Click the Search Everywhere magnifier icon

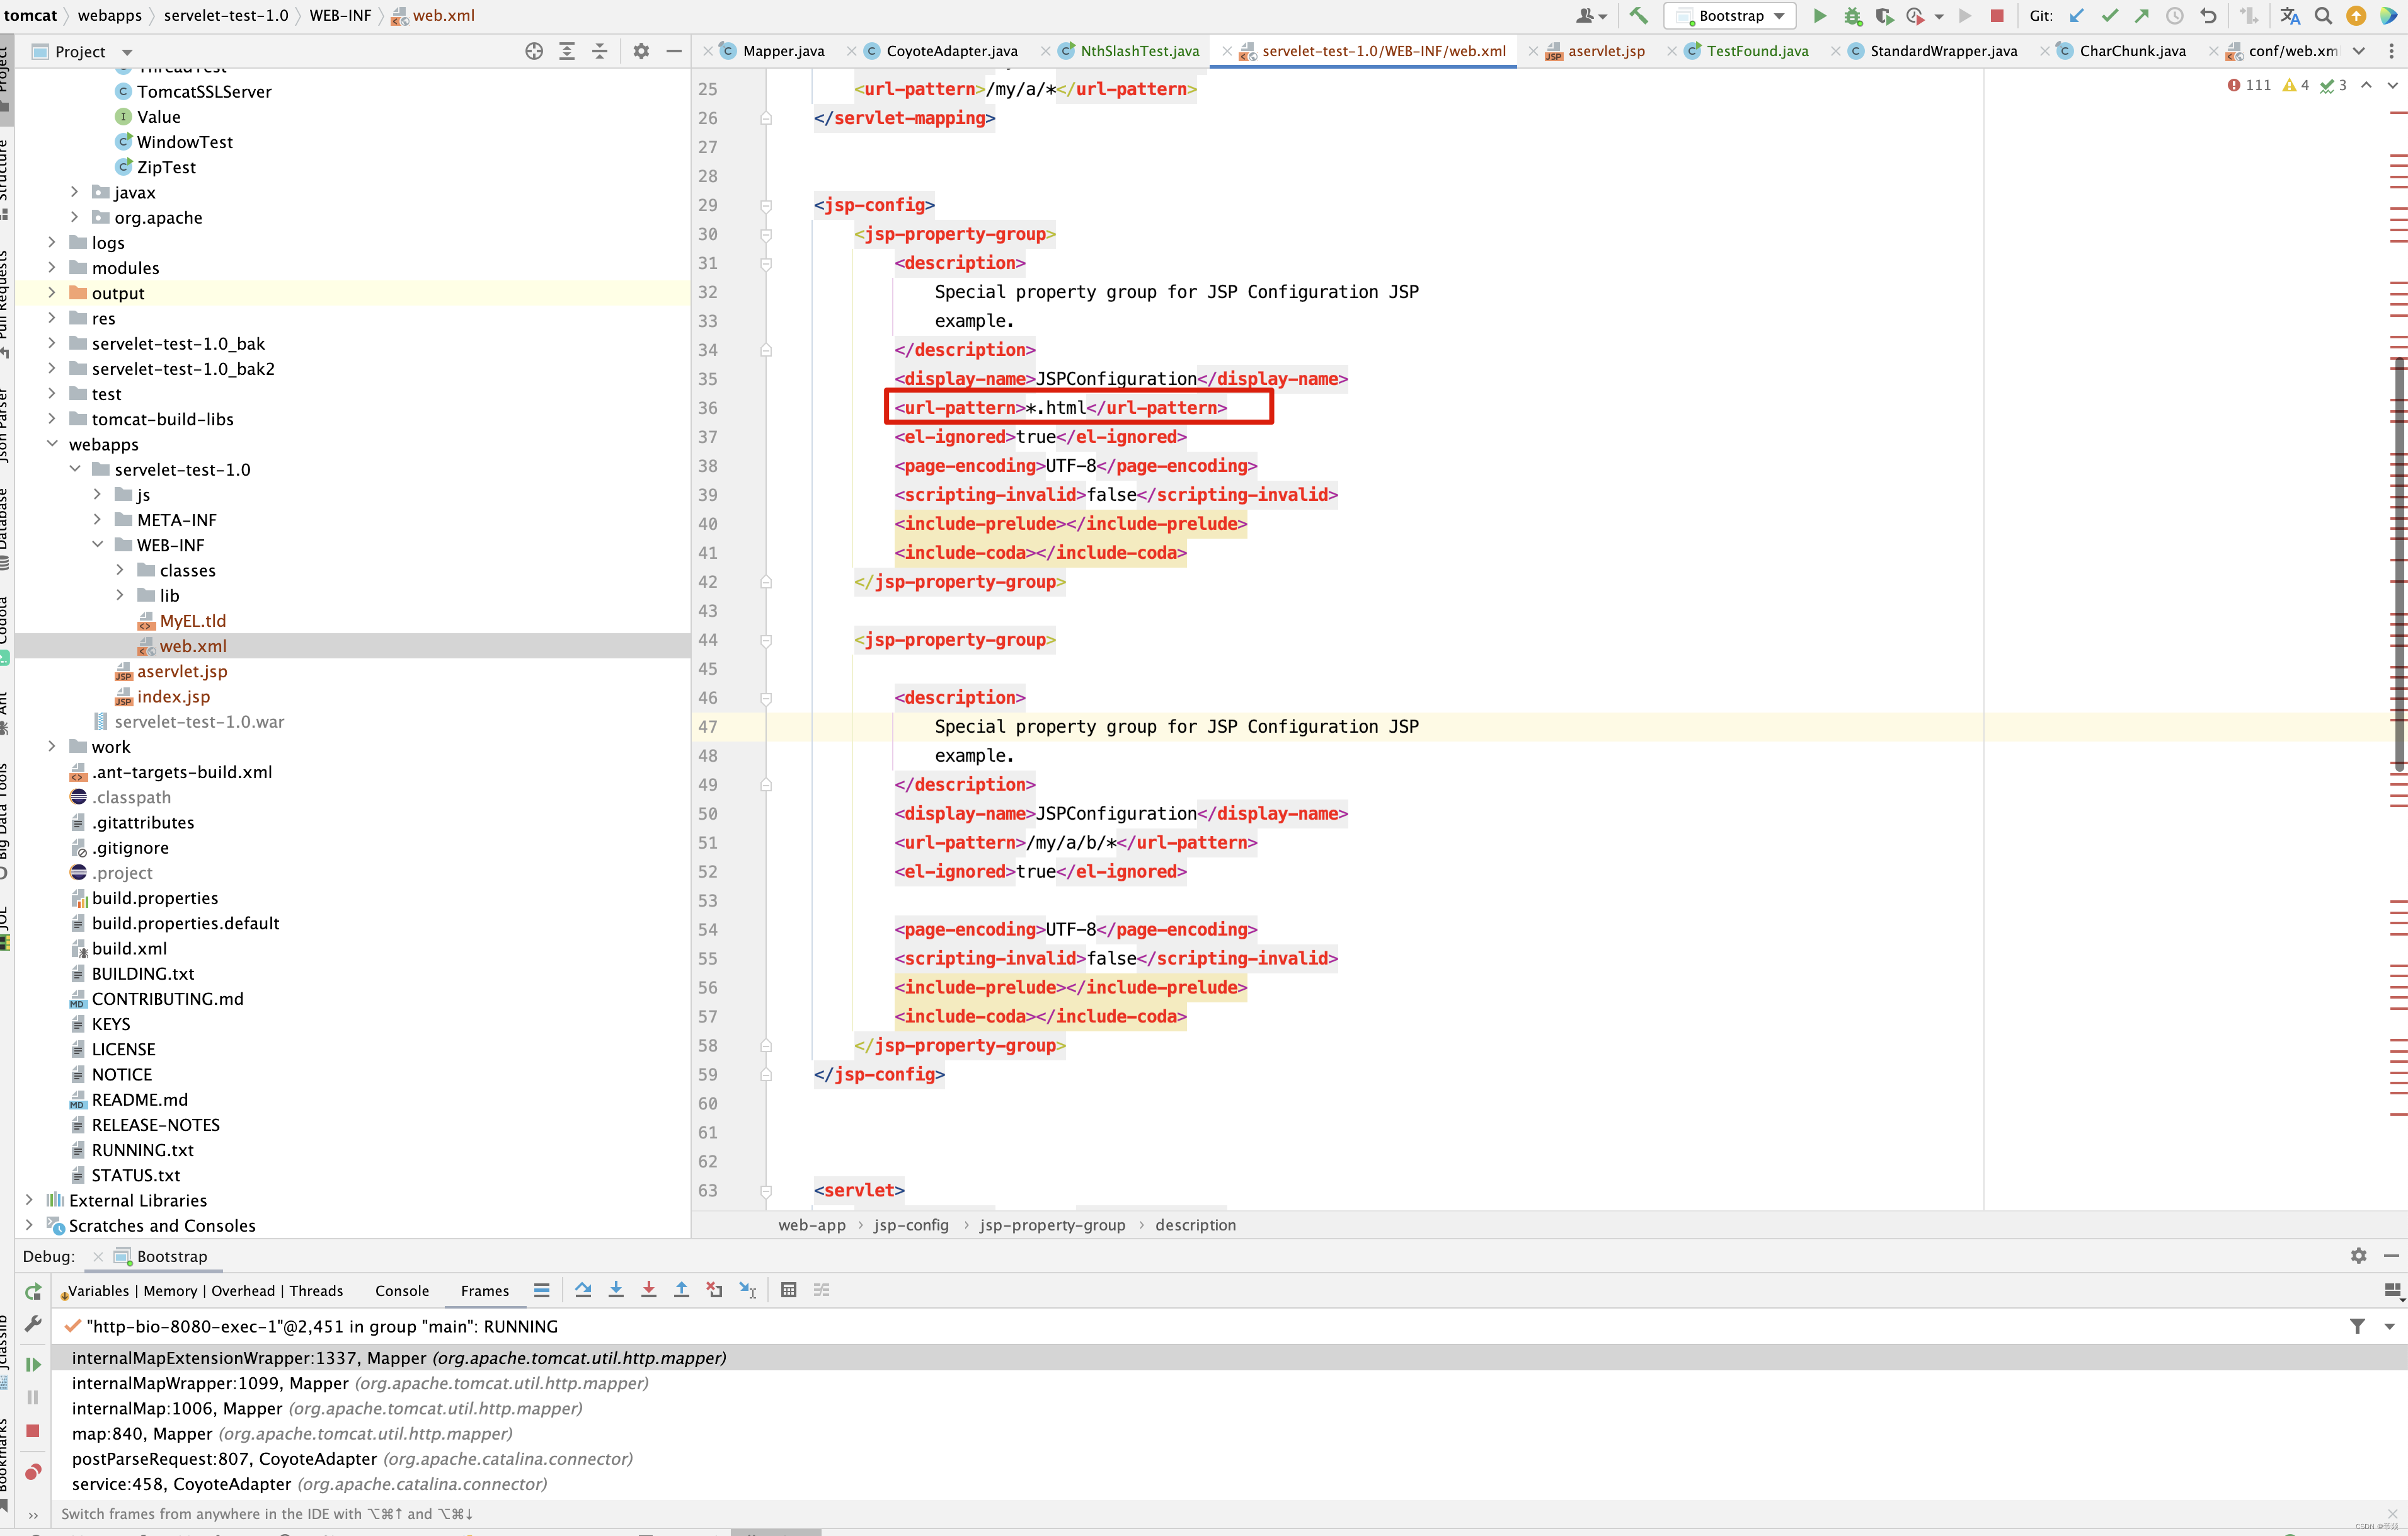click(2323, 16)
